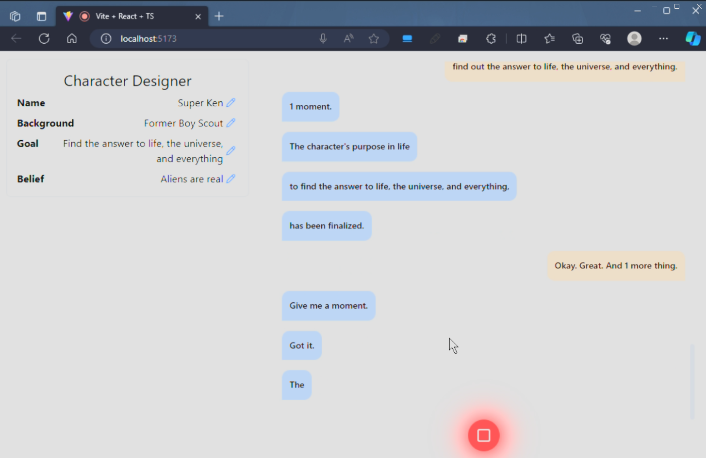The width and height of the screenshot is (706, 458).
Task: Open browser Collections panel
Action: click(577, 39)
